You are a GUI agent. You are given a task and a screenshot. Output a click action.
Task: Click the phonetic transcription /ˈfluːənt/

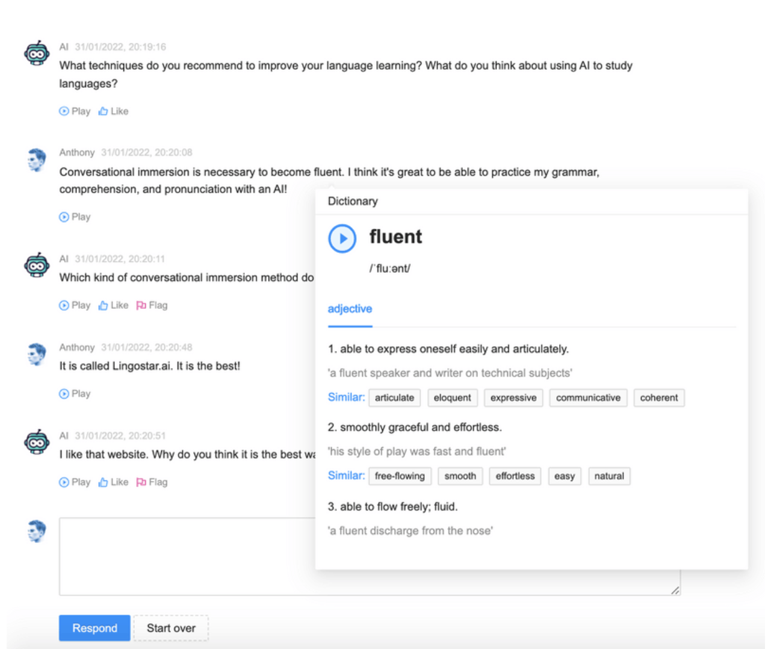pos(390,269)
